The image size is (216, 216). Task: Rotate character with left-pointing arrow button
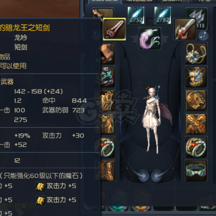coord(157,176)
